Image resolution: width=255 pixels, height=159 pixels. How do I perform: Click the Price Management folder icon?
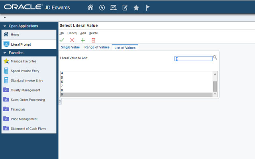click(x=6, y=118)
